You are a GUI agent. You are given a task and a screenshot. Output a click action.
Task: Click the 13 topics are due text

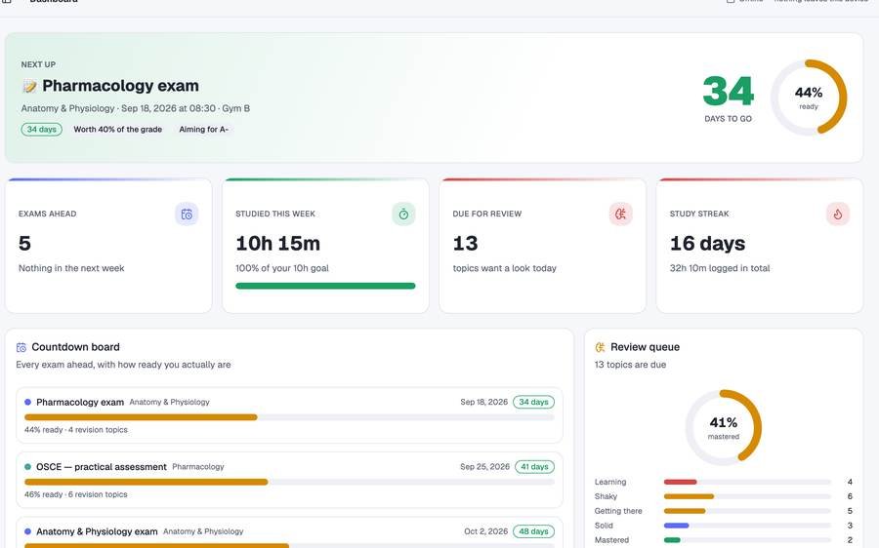click(630, 365)
